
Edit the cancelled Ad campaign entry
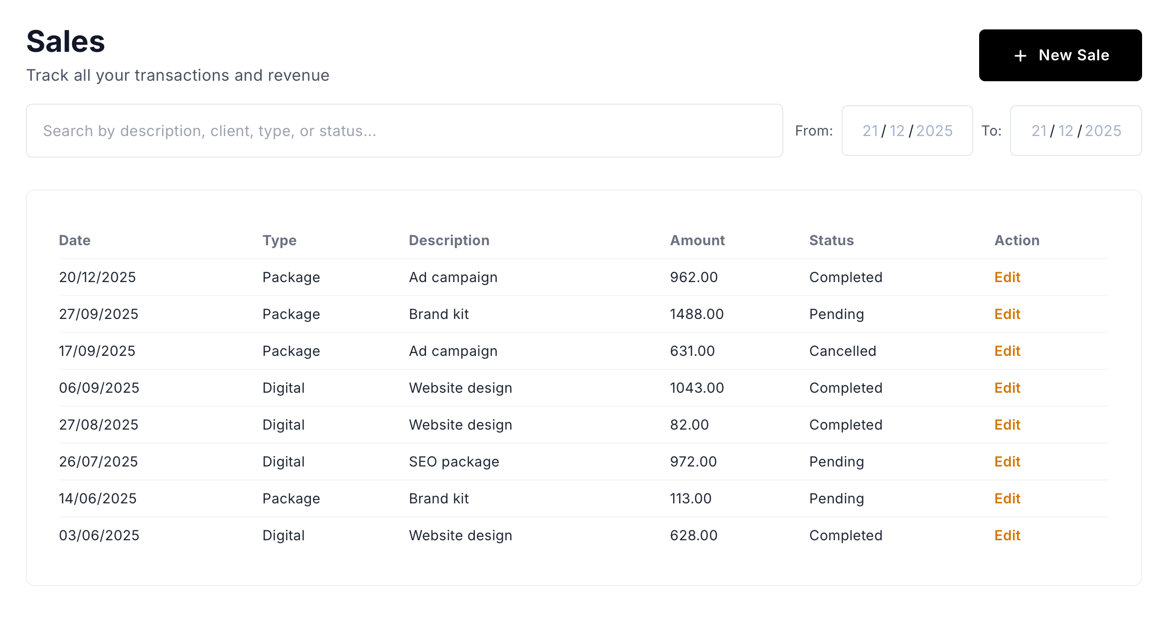pos(1007,351)
